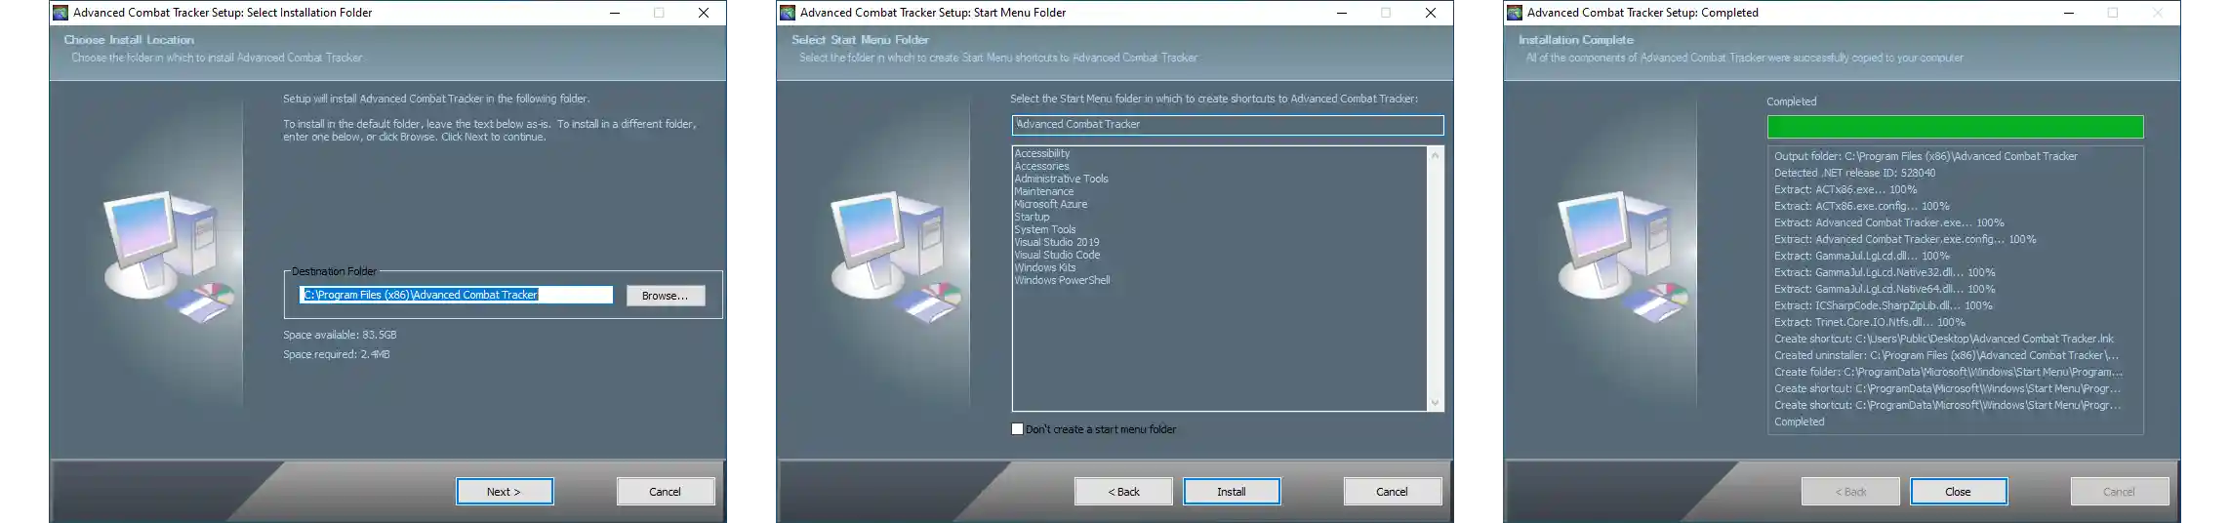Viewport: 2230px width, 523px height.
Task: Click Next in Select Installation Folder window
Action: click(x=504, y=492)
